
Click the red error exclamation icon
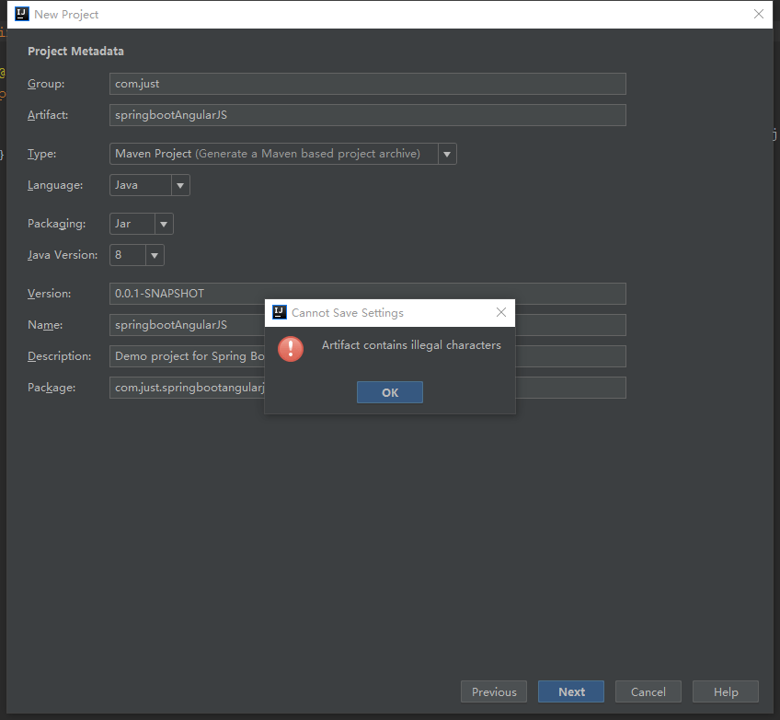tap(291, 350)
